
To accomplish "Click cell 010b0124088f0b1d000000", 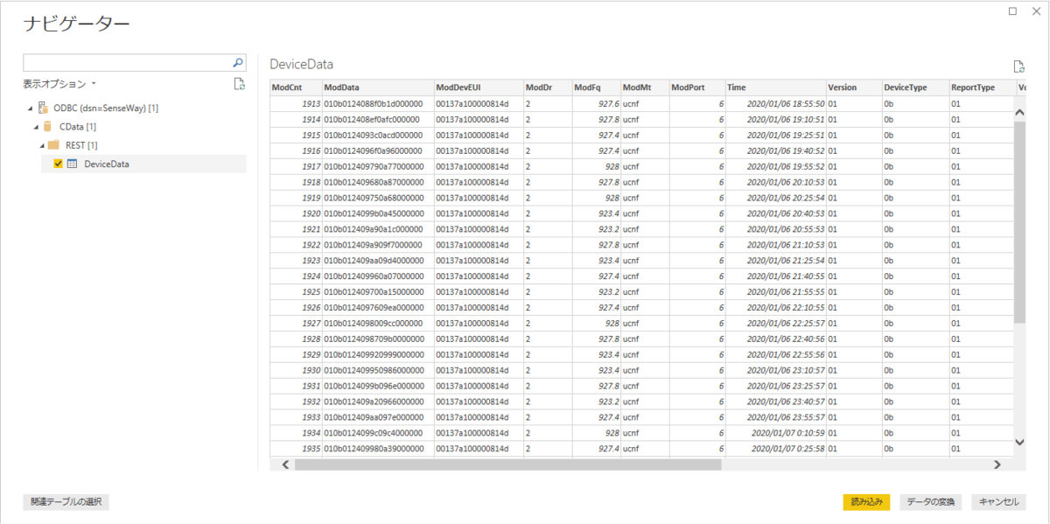I will pos(378,103).
